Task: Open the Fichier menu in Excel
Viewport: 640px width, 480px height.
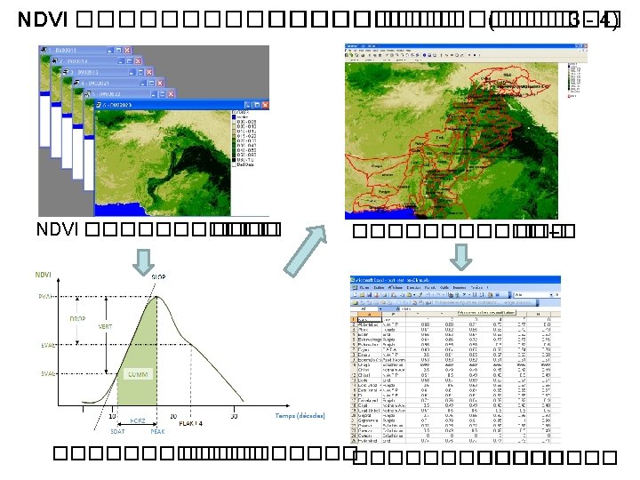Action: (364, 288)
